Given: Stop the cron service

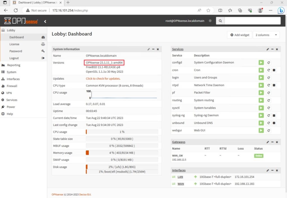Looking at the screenshot, I should [x=274, y=70].
